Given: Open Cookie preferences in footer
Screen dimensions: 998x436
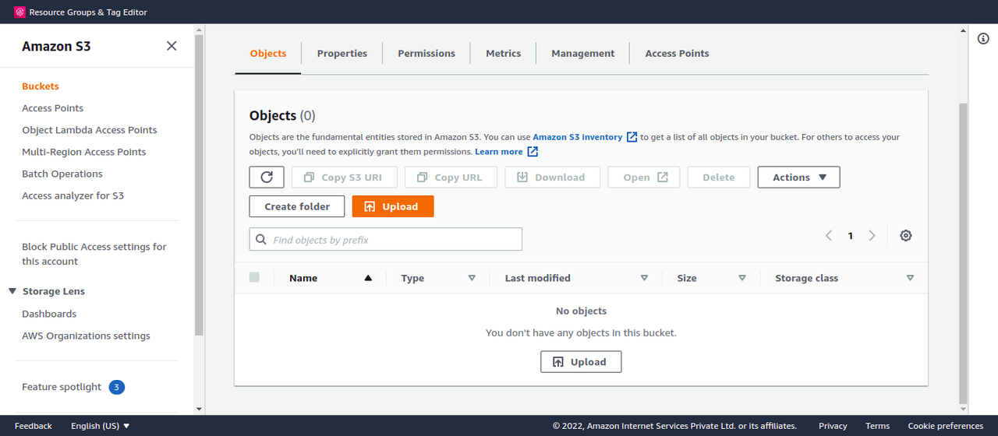Looking at the screenshot, I should click(946, 426).
